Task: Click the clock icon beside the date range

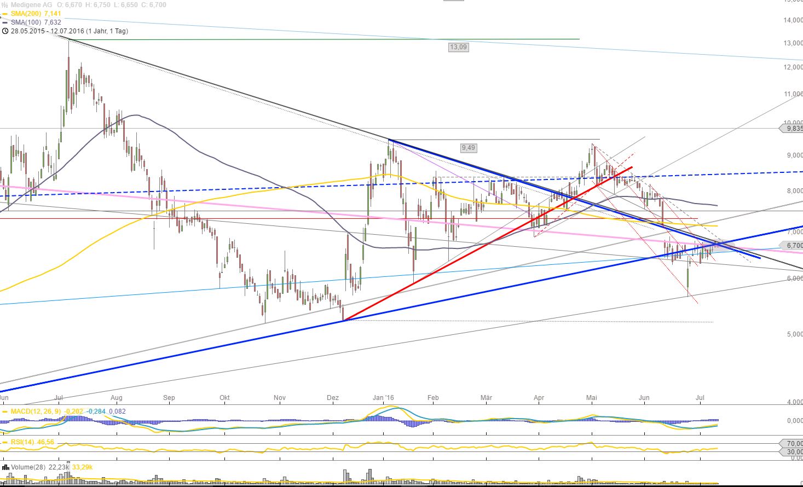Action: click(x=5, y=31)
